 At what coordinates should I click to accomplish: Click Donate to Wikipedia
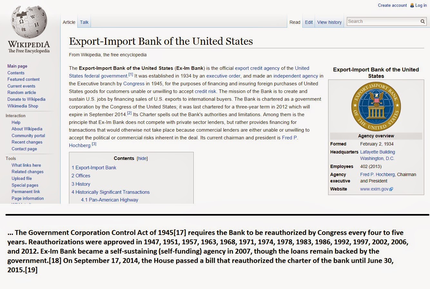tap(26, 99)
